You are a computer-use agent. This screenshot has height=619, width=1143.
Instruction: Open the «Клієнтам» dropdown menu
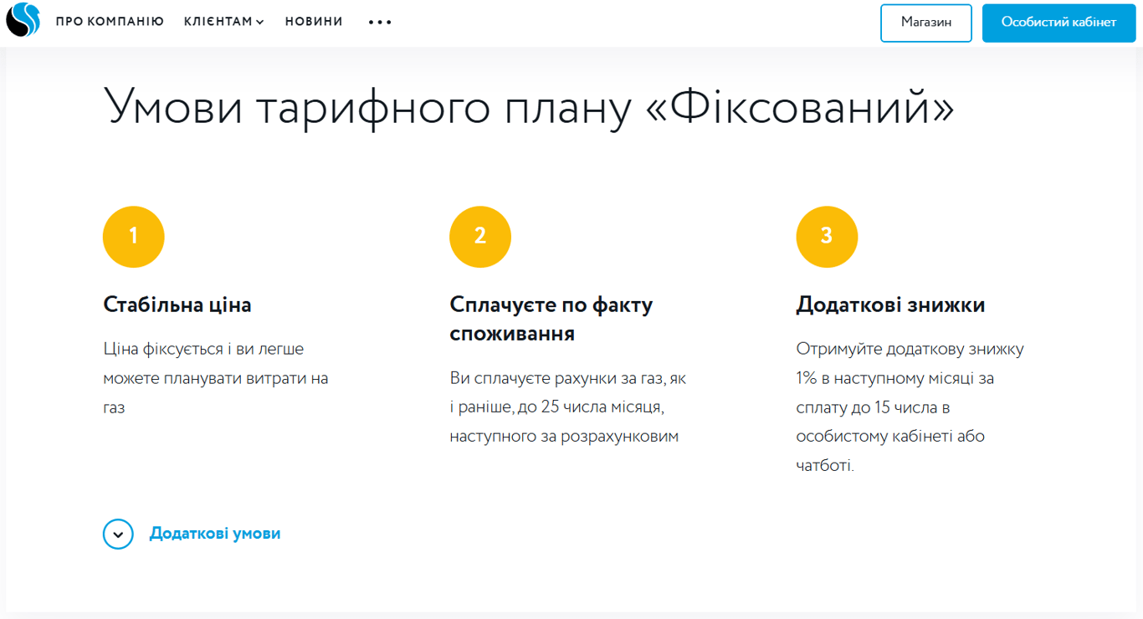[x=218, y=22]
